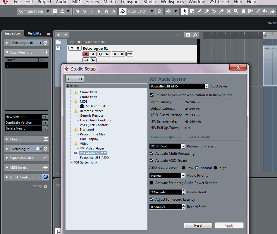Click the Set to Defaults link
Image resolution: width=277 pixels, height=234 pixels.
(x=199, y=137)
